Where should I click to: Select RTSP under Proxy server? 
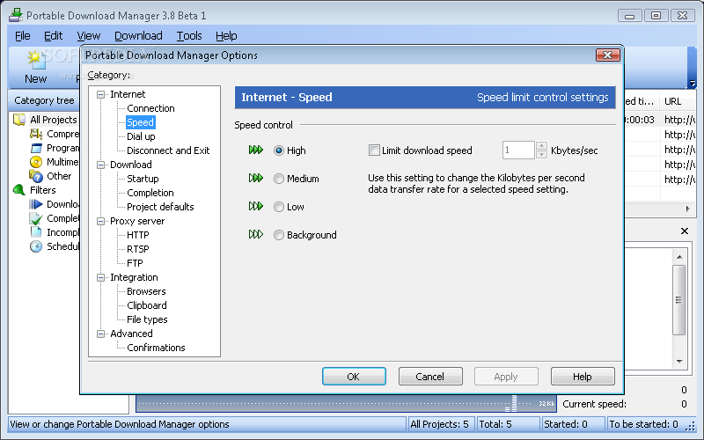point(138,249)
